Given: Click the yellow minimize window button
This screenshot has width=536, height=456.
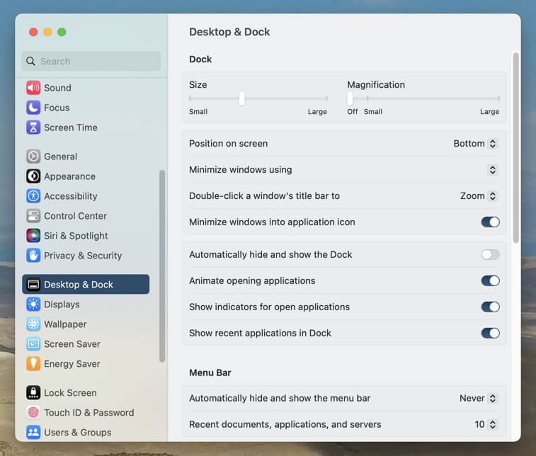Looking at the screenshot, I should [47, 32].
